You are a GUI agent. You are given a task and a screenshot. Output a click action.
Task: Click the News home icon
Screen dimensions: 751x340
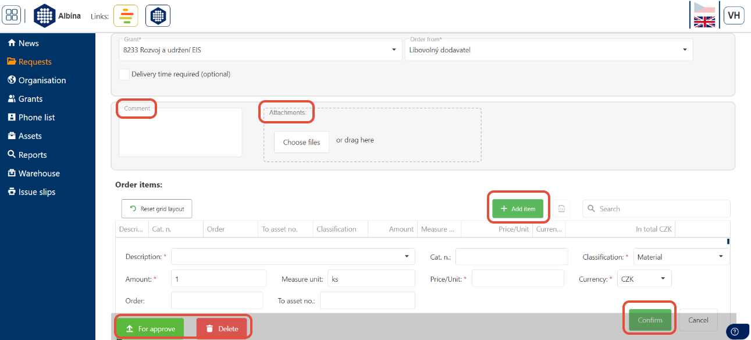[x=12, y=43]
